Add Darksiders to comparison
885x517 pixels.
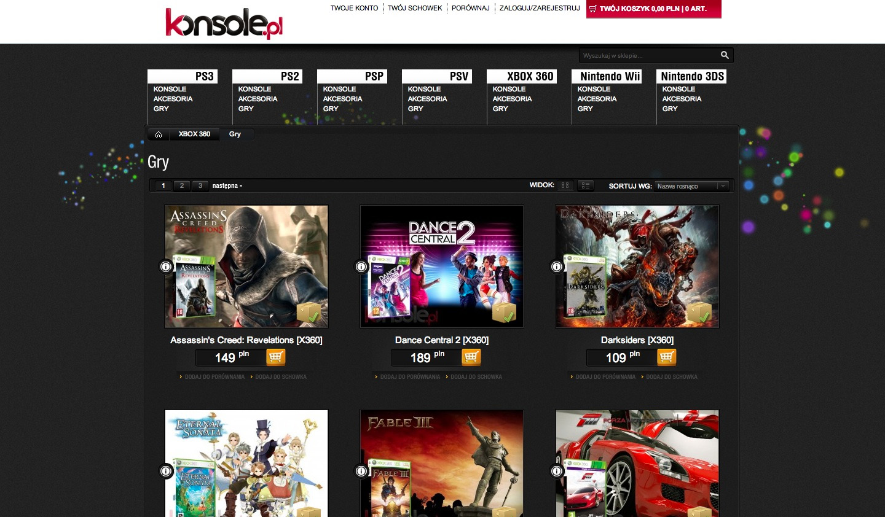pos(605,377)
